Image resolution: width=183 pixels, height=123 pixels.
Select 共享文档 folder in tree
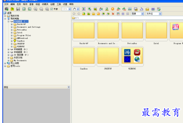coord(18,58)
